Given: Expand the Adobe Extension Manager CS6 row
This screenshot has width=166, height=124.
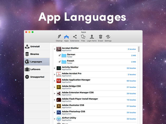Looking at the screenshot, I should [x=55, y=93].
